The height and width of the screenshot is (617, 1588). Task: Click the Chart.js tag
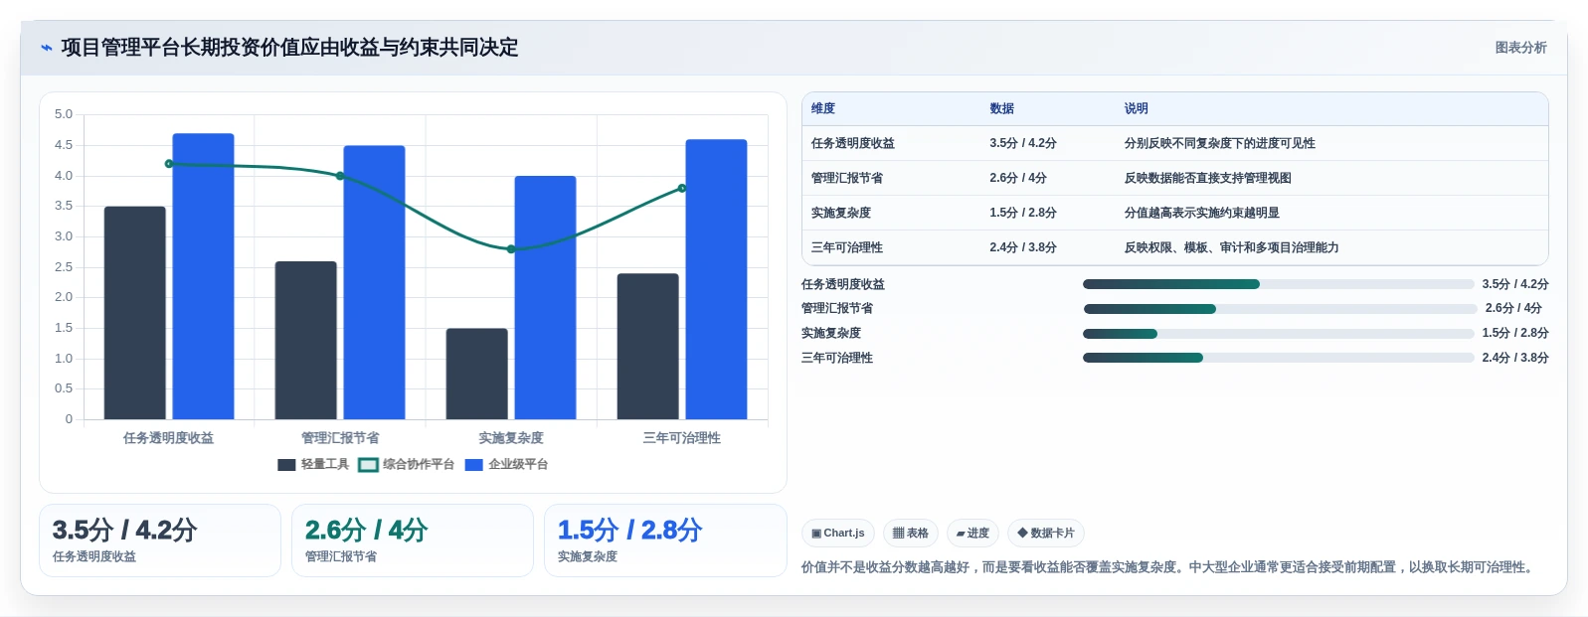[x=837, y=534]
